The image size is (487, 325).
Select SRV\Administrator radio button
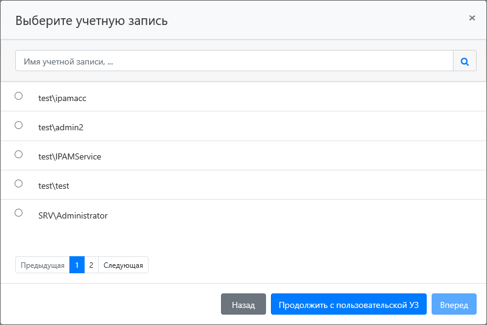pos(18,213)
